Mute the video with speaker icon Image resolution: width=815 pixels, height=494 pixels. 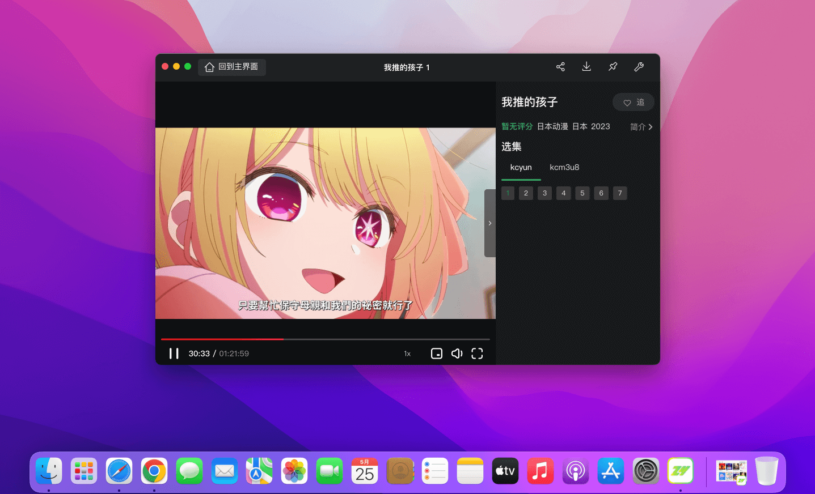[457, 354]
